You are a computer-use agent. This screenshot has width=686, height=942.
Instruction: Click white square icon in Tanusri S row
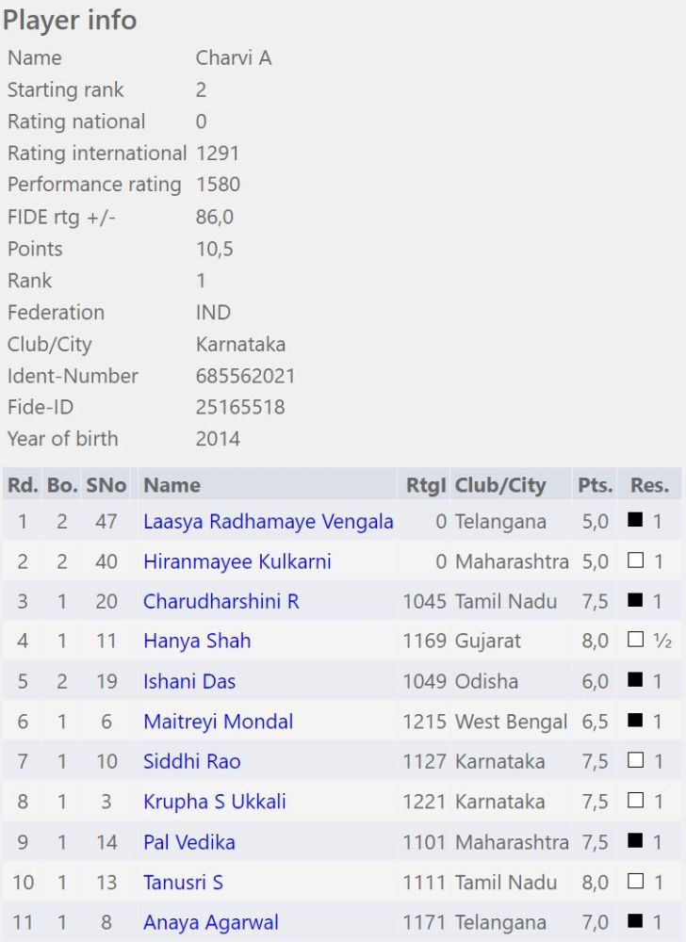(635, 883)
